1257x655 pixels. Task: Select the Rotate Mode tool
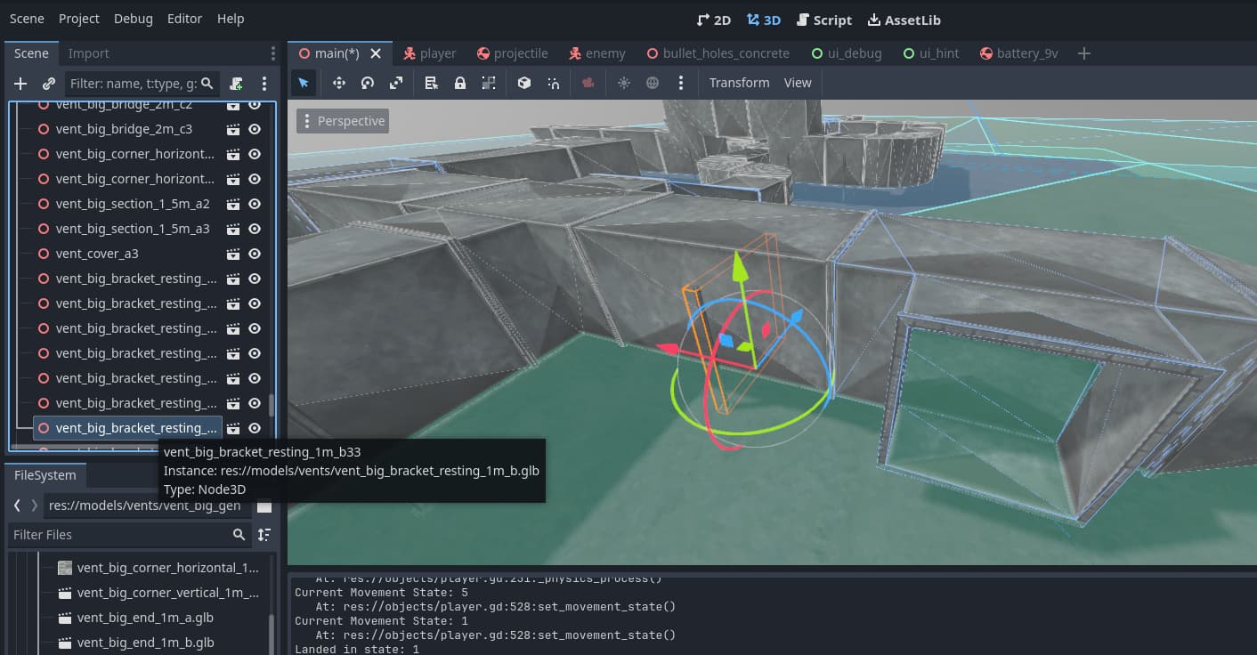367,83
